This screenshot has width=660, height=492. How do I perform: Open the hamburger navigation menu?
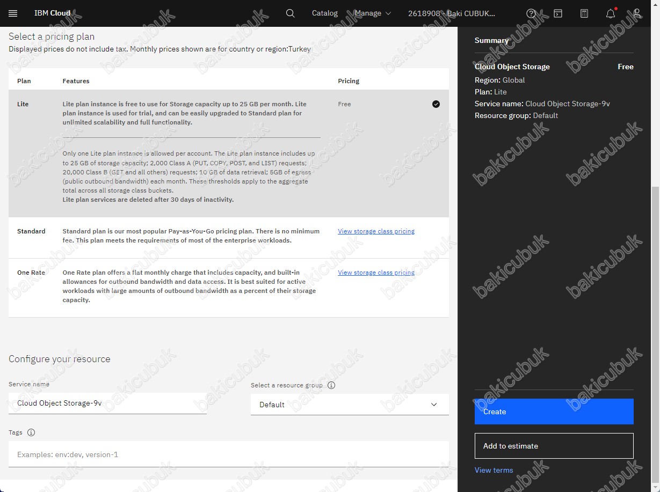coord(13,13)
